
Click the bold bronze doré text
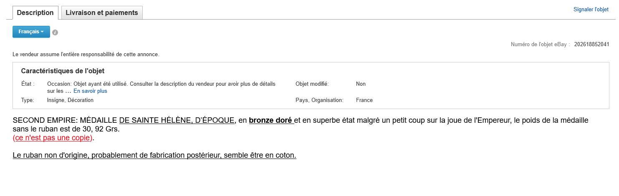click(x=270, y=121)
